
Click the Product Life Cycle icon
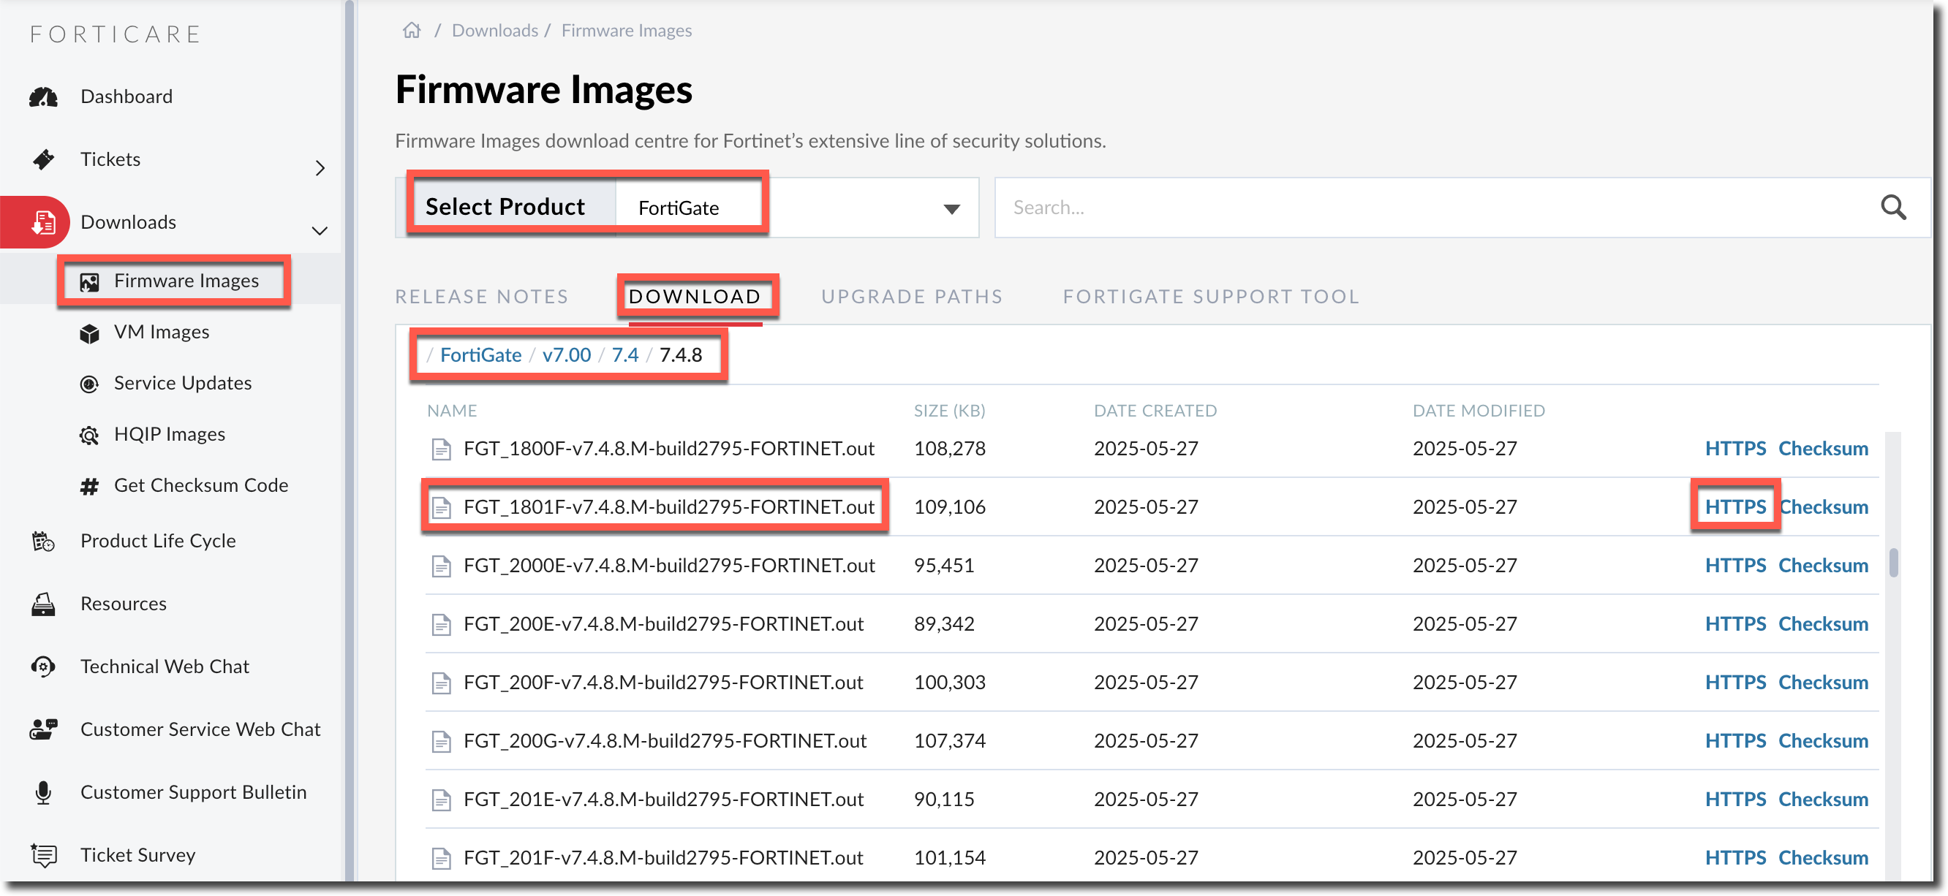[43, 541]
